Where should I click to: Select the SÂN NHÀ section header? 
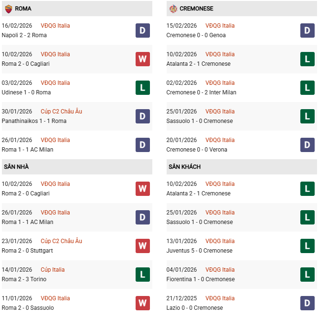coord(17,167)
